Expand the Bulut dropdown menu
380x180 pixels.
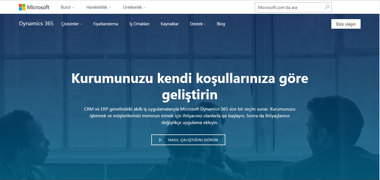point(67,7)
